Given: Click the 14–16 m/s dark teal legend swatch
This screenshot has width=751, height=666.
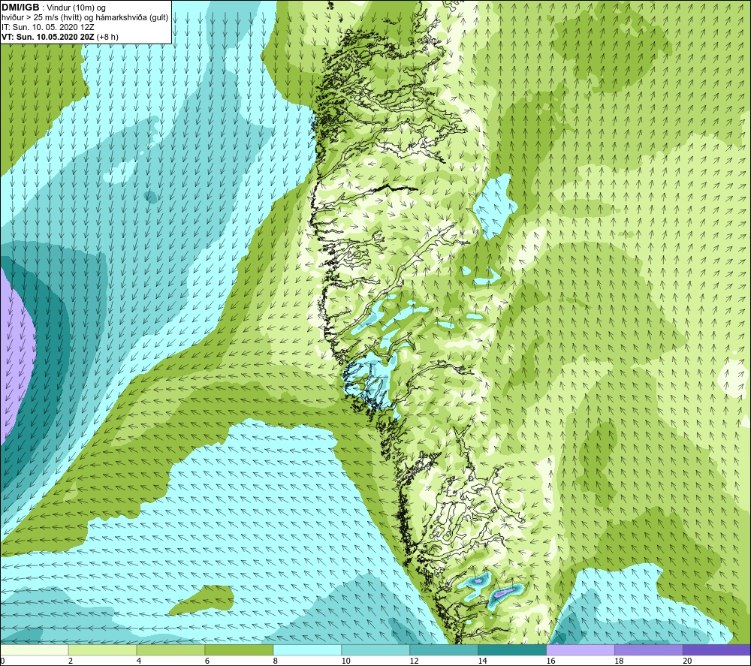Looking at the screenshot, I should [512, 649].
